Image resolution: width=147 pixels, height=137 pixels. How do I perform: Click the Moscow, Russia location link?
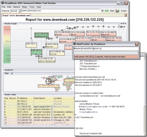pyautogui.click(x=61, y=107)
